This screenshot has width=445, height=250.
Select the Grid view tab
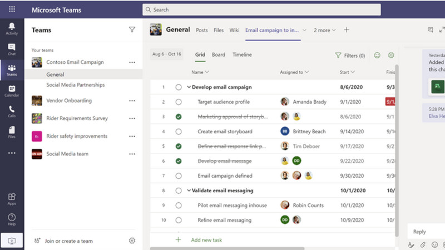click(x=200, y=54)
